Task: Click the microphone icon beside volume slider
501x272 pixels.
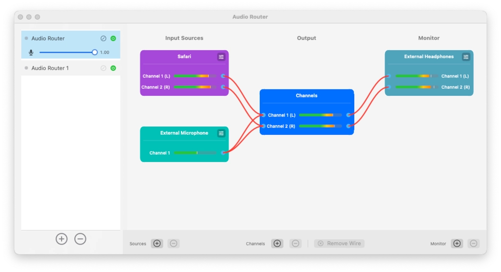Action: tap(31, 52)
